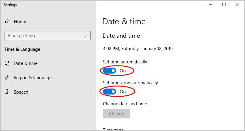Minimize the Settings window
Image resolution: width=245 pixels, height=131 pixels.
(210, 5)
